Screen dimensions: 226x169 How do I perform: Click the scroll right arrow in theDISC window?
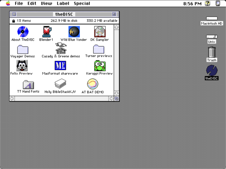coord(111,99)
